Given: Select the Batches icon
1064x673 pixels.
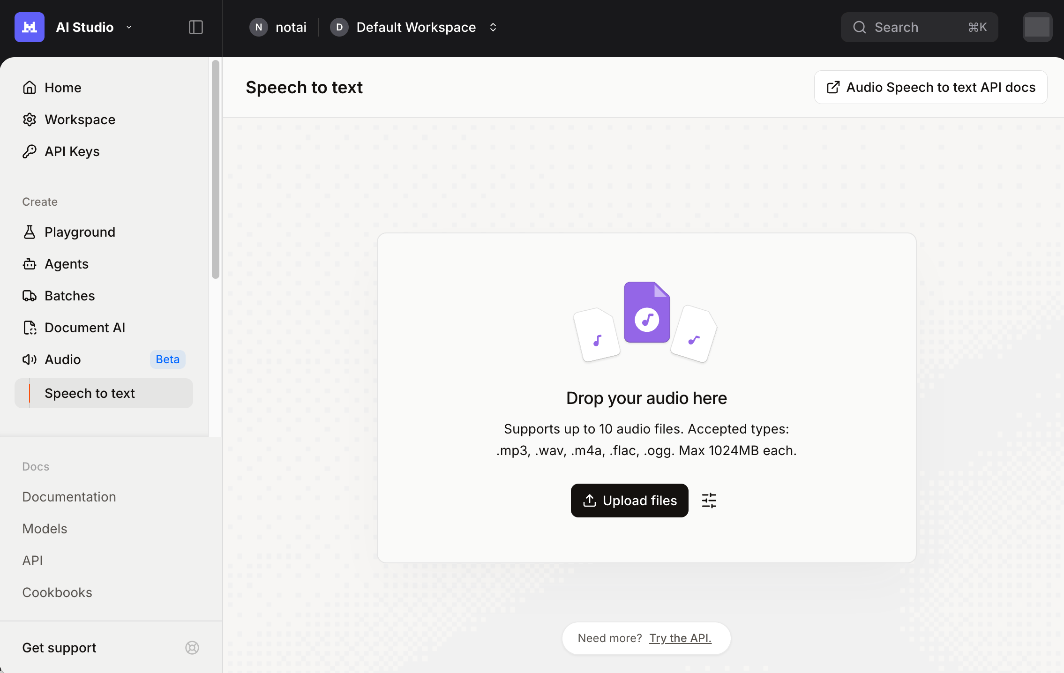Looking at the screenshot, I should 30,295.
